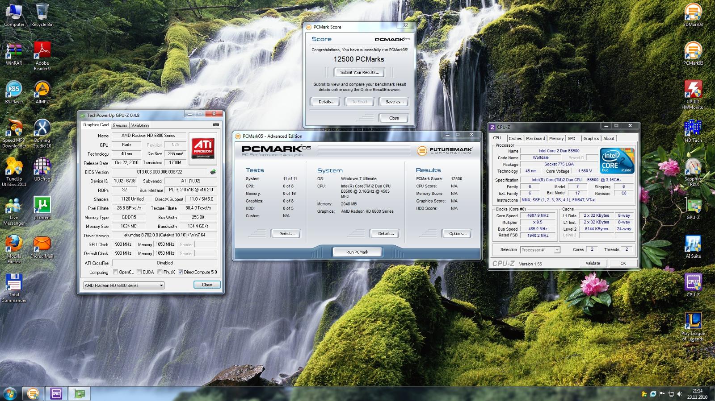Take GPU-Z screenshot with camera icon
Screen dimensions: 715x401
(216, 125)
